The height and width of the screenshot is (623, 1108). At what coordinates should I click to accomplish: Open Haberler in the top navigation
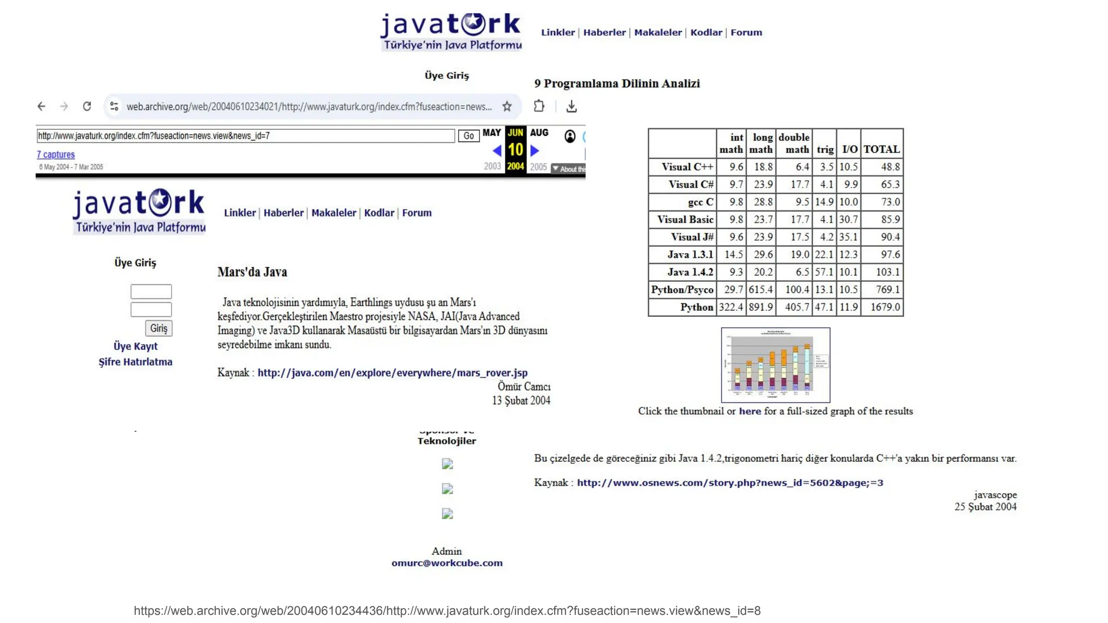604,32
